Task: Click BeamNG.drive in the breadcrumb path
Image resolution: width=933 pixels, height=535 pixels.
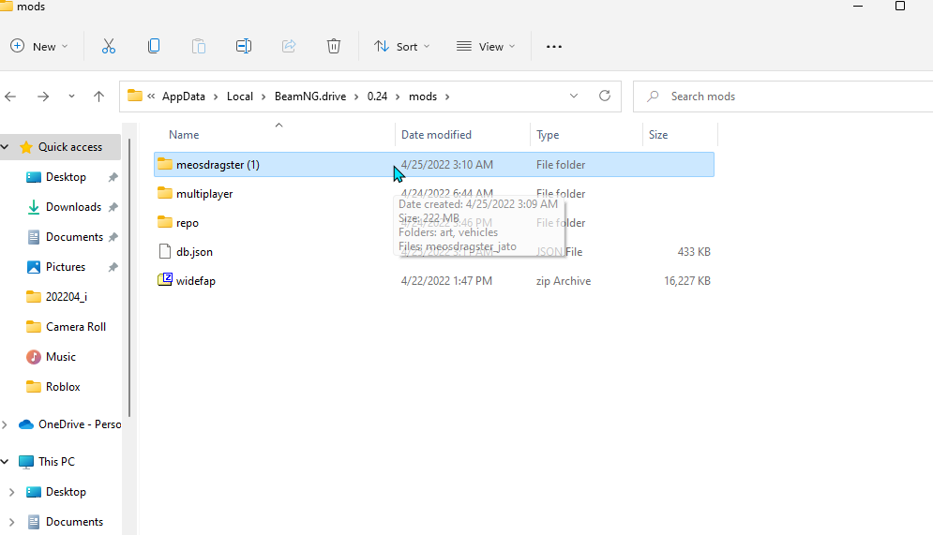Action: point(310,97)
